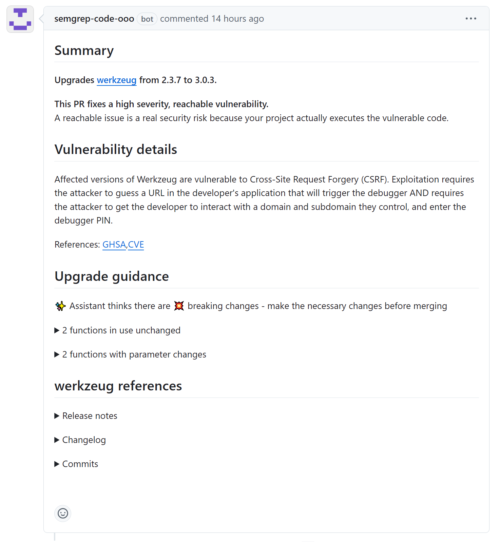This screenshot has width=500, height=542.
Task: Click the commented 14 hours ago timestamp
Action: pos(212,19)
